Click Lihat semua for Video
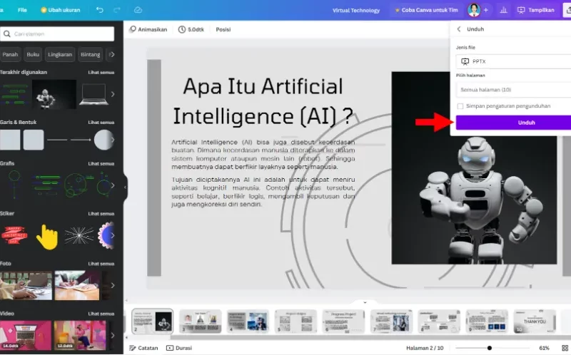This screenshot has height=355, width=571. click(x=101, y=314)
